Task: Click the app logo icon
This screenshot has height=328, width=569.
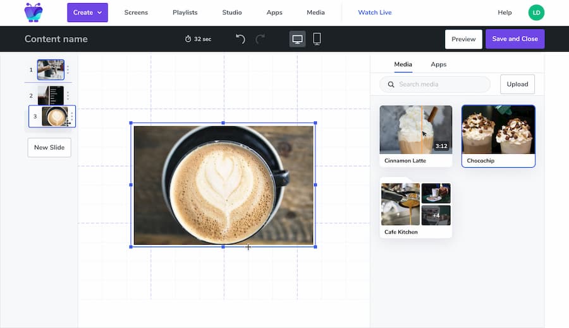Action: click(34, 13)
